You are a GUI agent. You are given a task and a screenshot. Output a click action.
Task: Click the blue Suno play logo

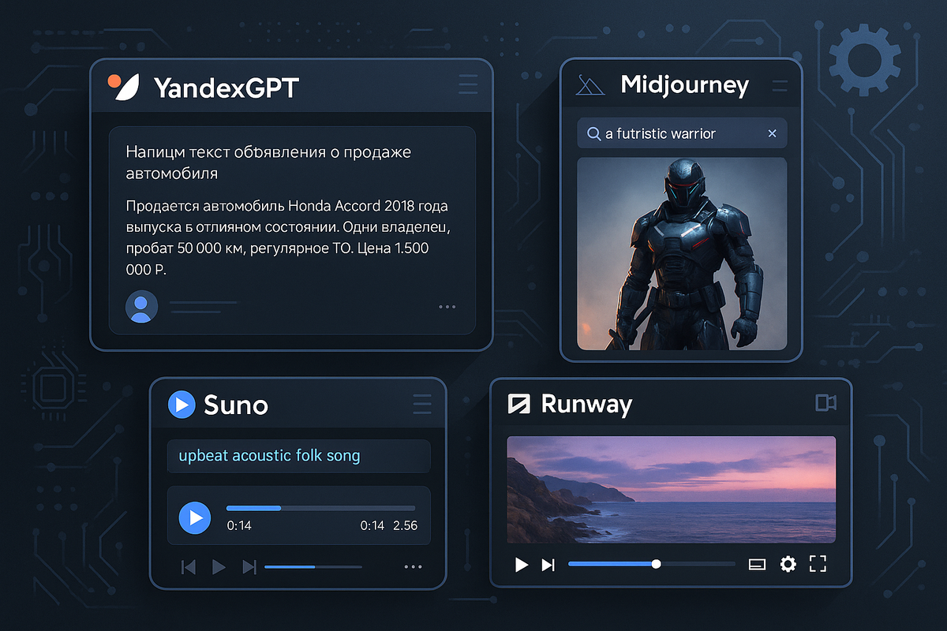click(x=182, y=405)
